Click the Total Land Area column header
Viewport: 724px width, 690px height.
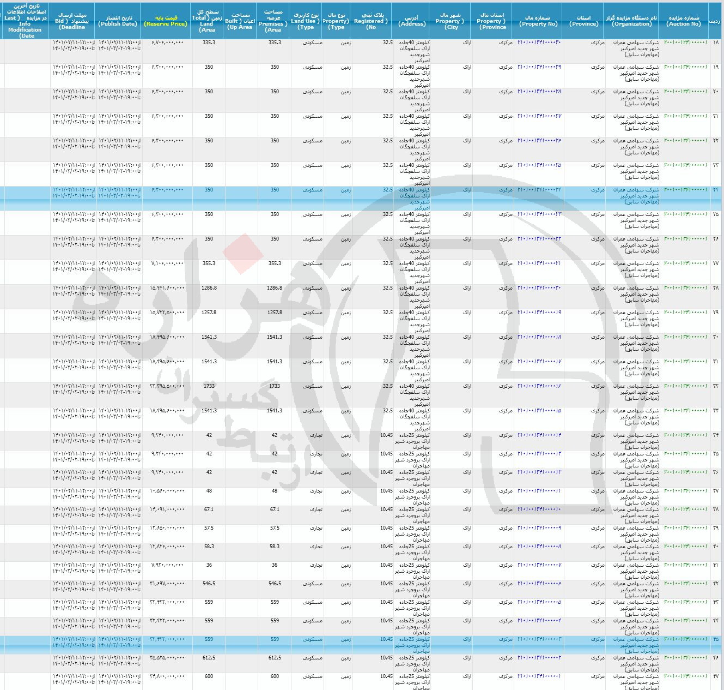[207, 21]
